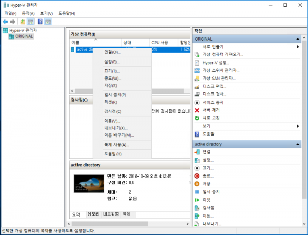Viewport: 308px width, 235px height.
Task: Click the 가상 컴퓨터 가져오기 icon
Action: 197,54
